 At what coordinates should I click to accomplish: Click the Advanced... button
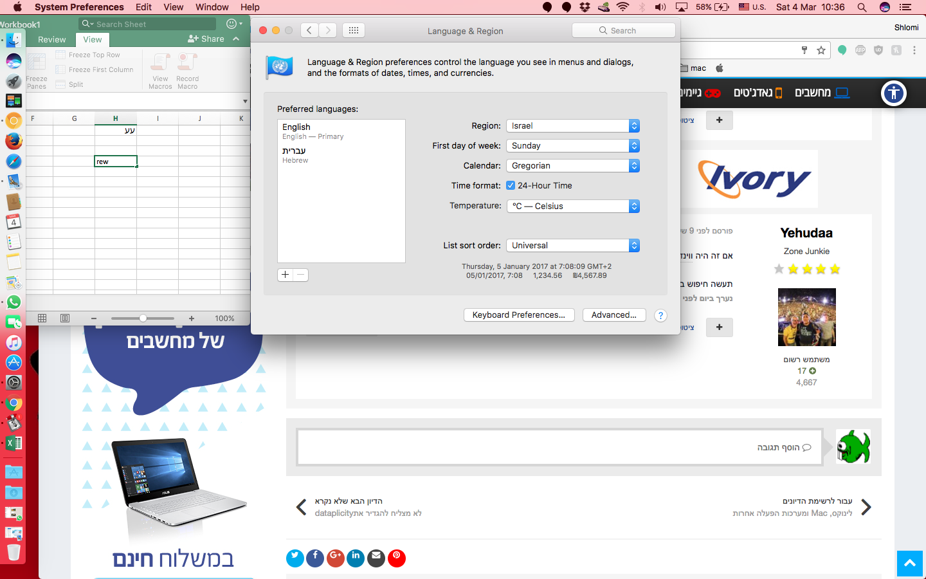click(x=614, y=315)
